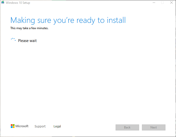Viewport: 176px width, 137px height.
Task: Close the Windows 10 Setup window
Action: pos(171,3)
